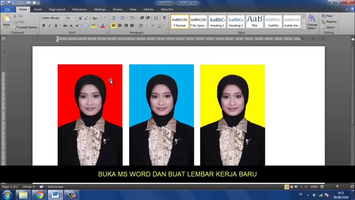Adjust the zoom slider
This screenshot has width=355, height=200.
(337, 187)
